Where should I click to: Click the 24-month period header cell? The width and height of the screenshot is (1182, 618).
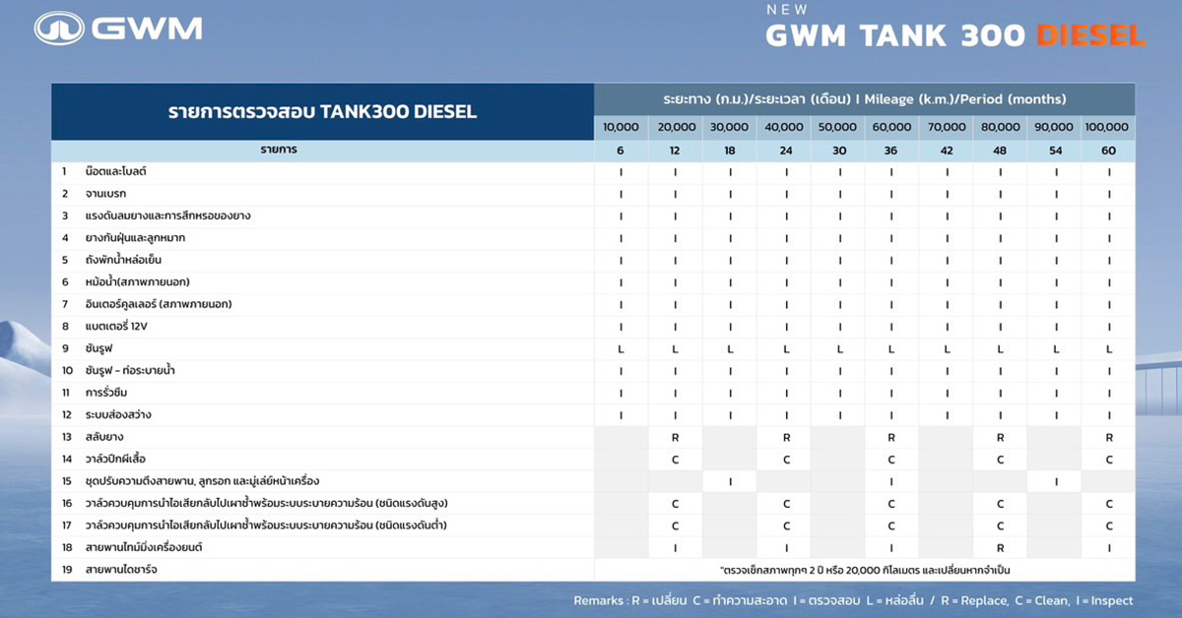[784, 151]
